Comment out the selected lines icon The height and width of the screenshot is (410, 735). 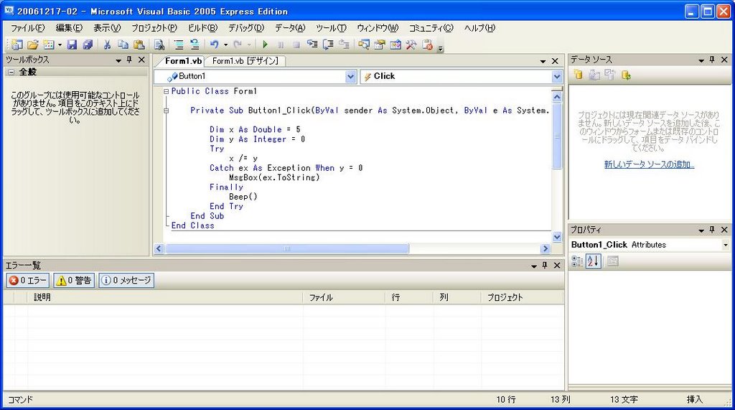point(179,45)
